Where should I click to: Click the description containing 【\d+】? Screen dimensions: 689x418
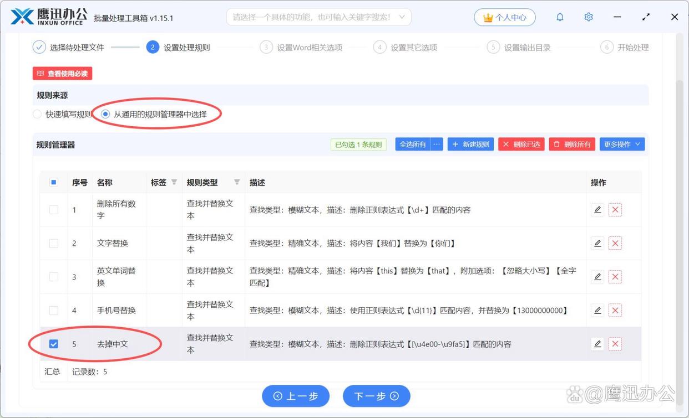[360, 210]
